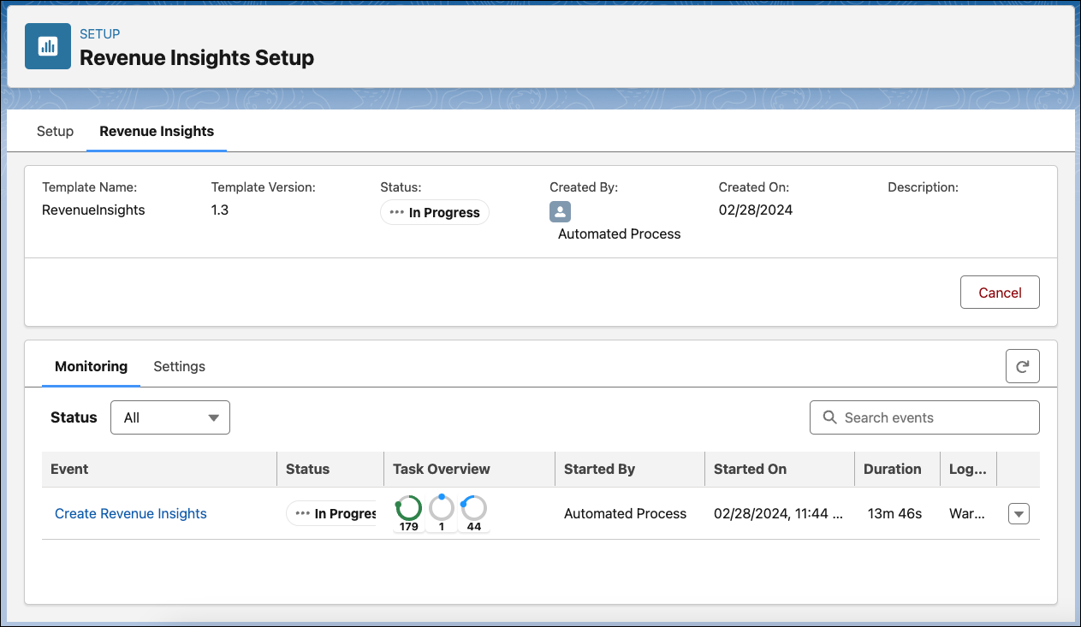The width and height of the screenshot is (1081, 627).
Task: Click Automated Process under Created By
Action: (620, 234)
